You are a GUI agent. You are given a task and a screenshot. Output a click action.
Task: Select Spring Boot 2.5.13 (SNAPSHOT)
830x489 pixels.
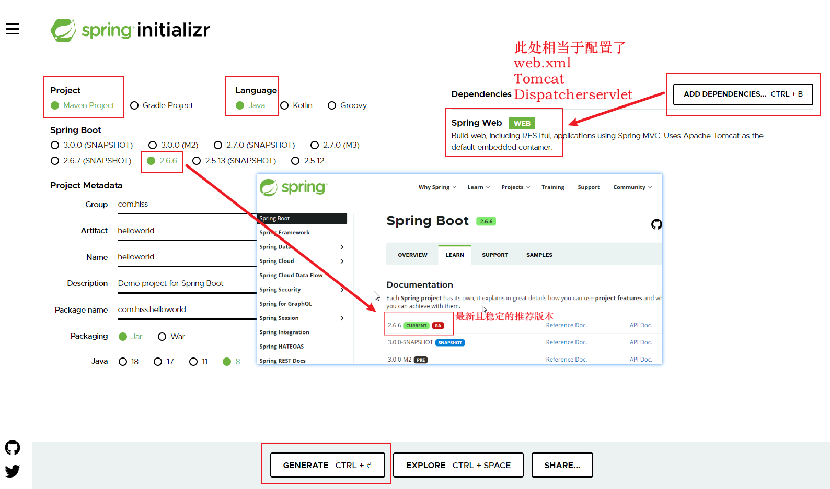tap(234, 161)
